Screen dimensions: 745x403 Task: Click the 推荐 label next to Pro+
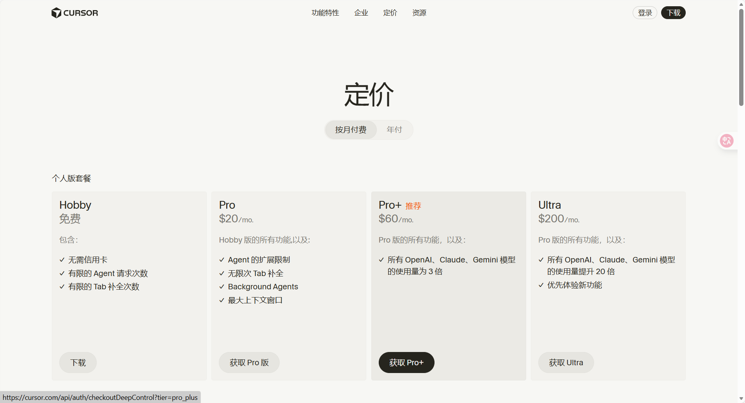tap(413, 206)
